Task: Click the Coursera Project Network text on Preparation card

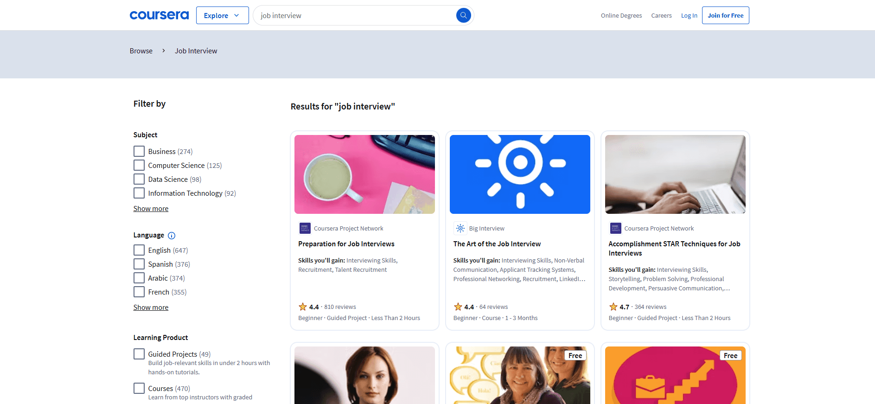Action: pyautogui.click(x=349, y=229)
